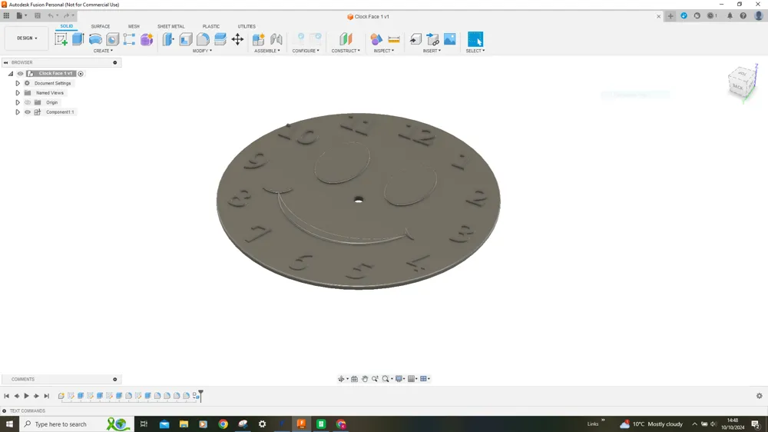Switch to the SHEET METAL tab
Image resolution: width=768 pixels, height=432 pixels.
coord(171,26)
